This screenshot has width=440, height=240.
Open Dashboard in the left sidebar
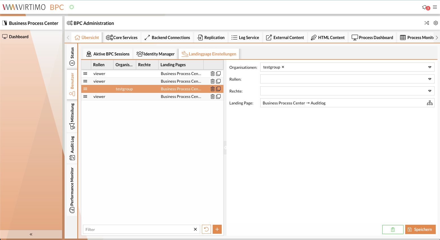click(19, 37)
